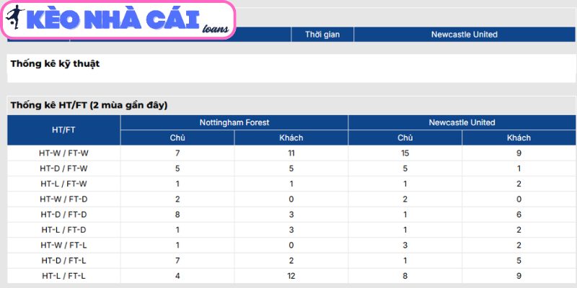This screenshot has width=577, height=288.
Task: Click Nottingham Forest Khách value 11 in HT-W / FT-W row
Action: point(291,153)
